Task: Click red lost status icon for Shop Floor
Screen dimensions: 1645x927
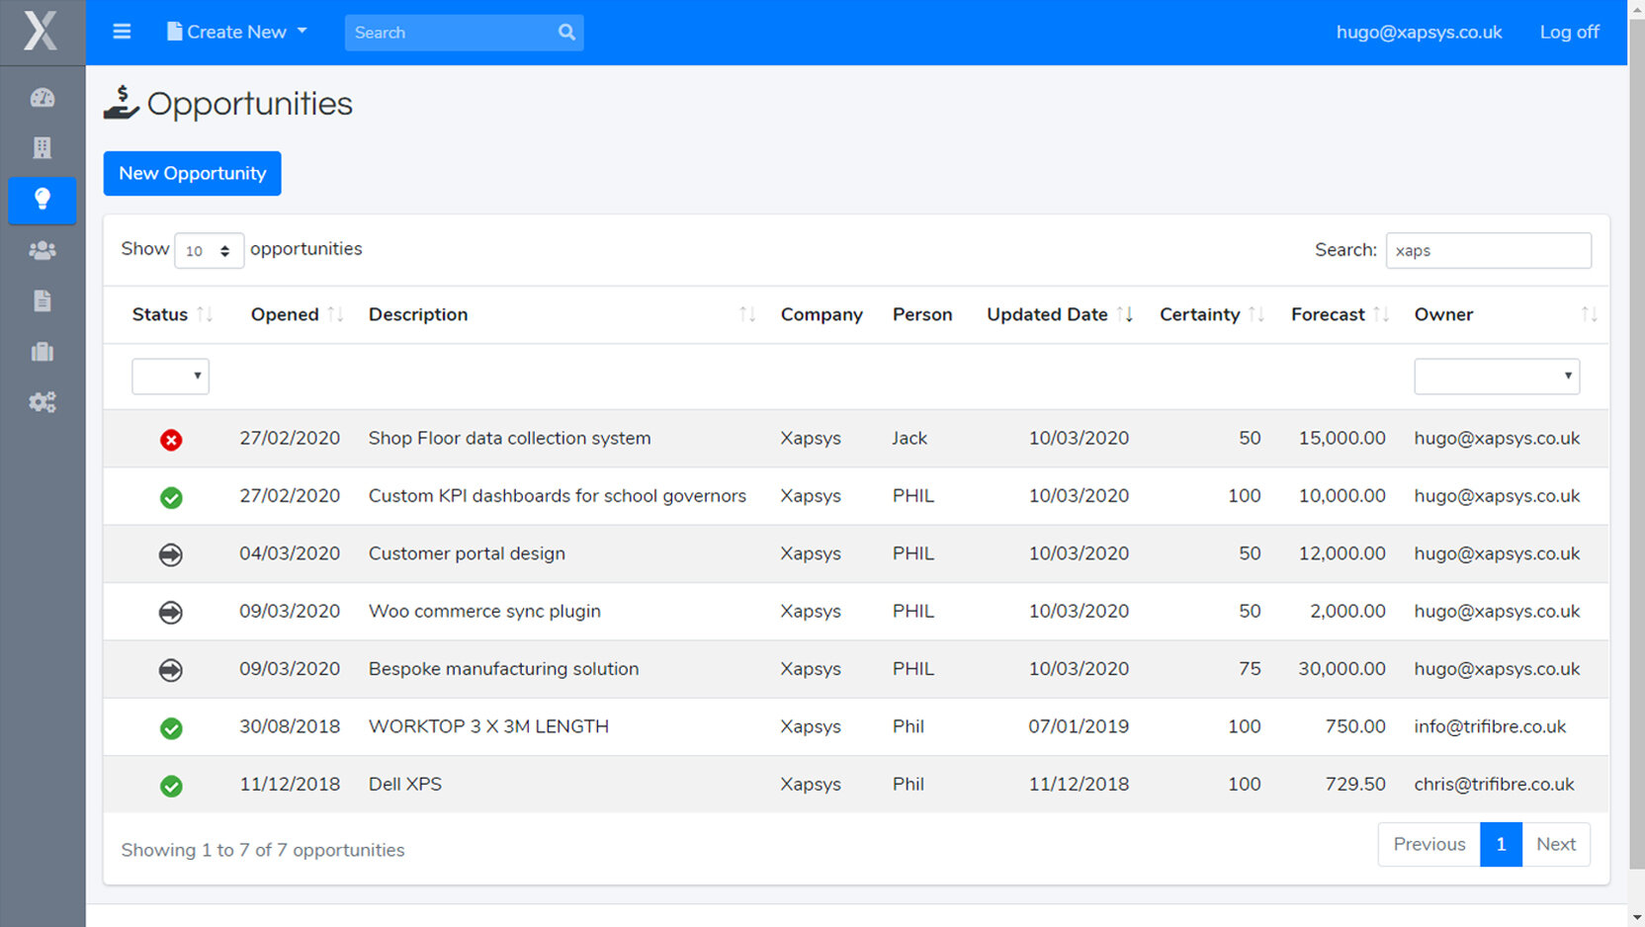Action: click(171, 440)
